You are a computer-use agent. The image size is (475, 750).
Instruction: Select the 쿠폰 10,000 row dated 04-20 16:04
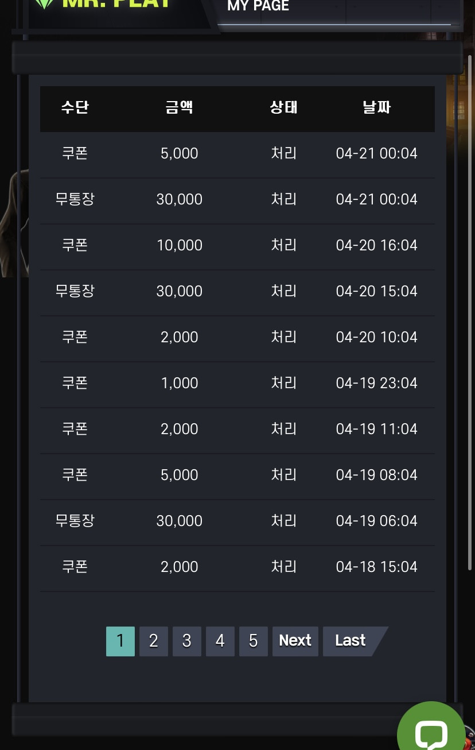click(237, 246)
